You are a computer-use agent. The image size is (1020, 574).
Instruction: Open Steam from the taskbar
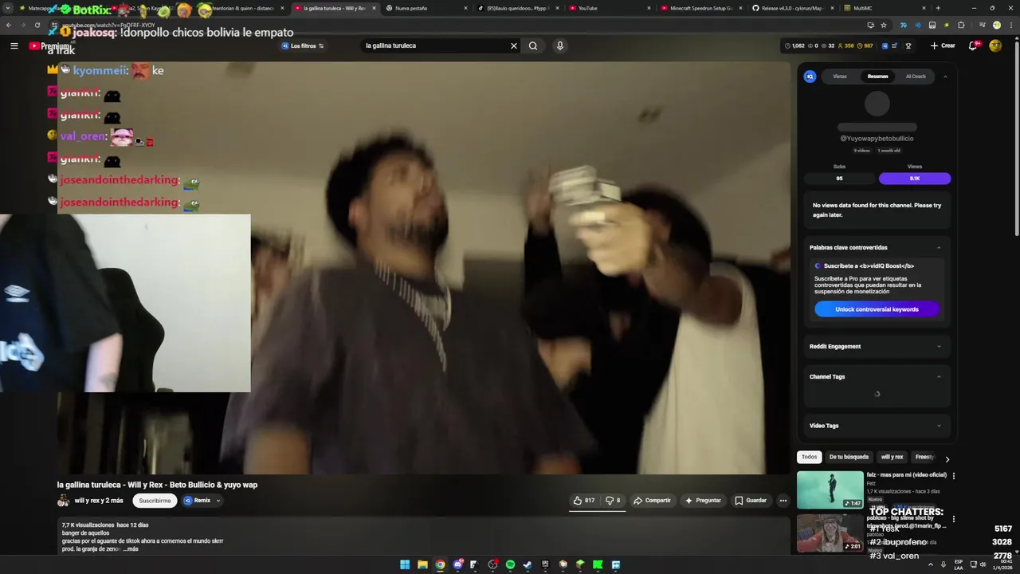(528, 564)
